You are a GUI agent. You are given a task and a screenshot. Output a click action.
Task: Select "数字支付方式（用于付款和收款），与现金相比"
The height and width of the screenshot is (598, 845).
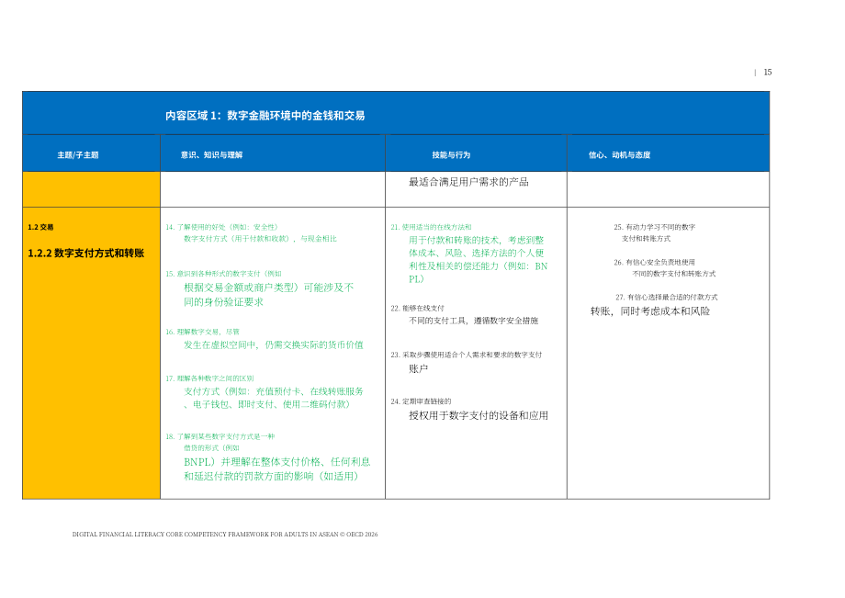point(260,239)
